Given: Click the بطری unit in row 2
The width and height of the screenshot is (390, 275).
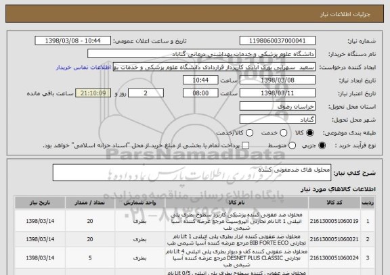Looking at the screenshot, I should tap(139, 239).
